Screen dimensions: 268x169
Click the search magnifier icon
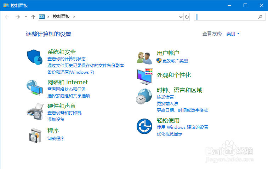pyautogui.click(x=260, y=17)
